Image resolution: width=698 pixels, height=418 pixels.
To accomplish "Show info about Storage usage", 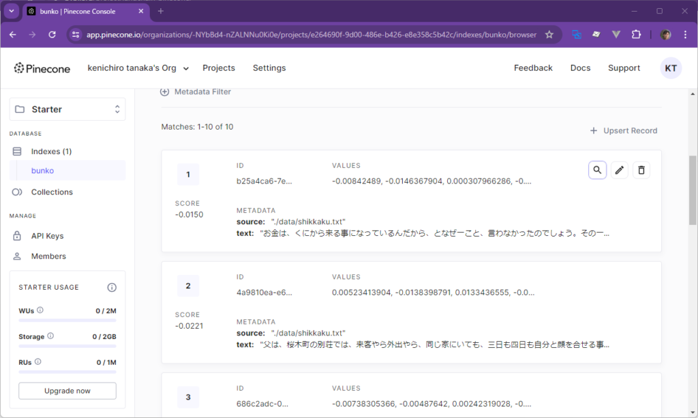I will point(50,335).
